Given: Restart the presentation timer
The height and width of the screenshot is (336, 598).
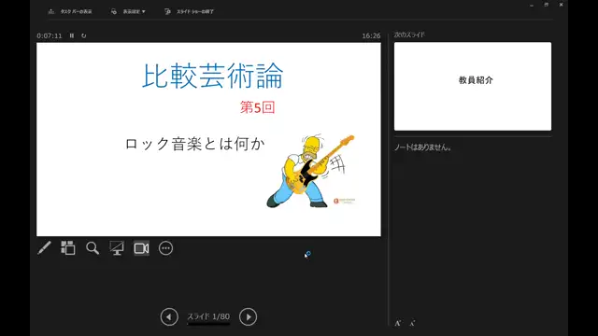Looking at the screenshot, I should [84, 35].
